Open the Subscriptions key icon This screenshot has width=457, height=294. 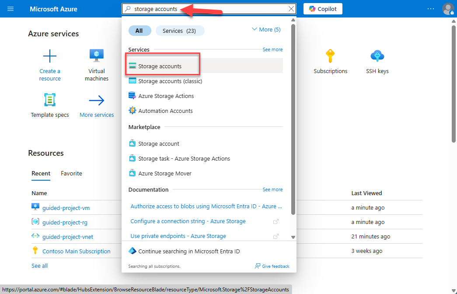[330, 56]
